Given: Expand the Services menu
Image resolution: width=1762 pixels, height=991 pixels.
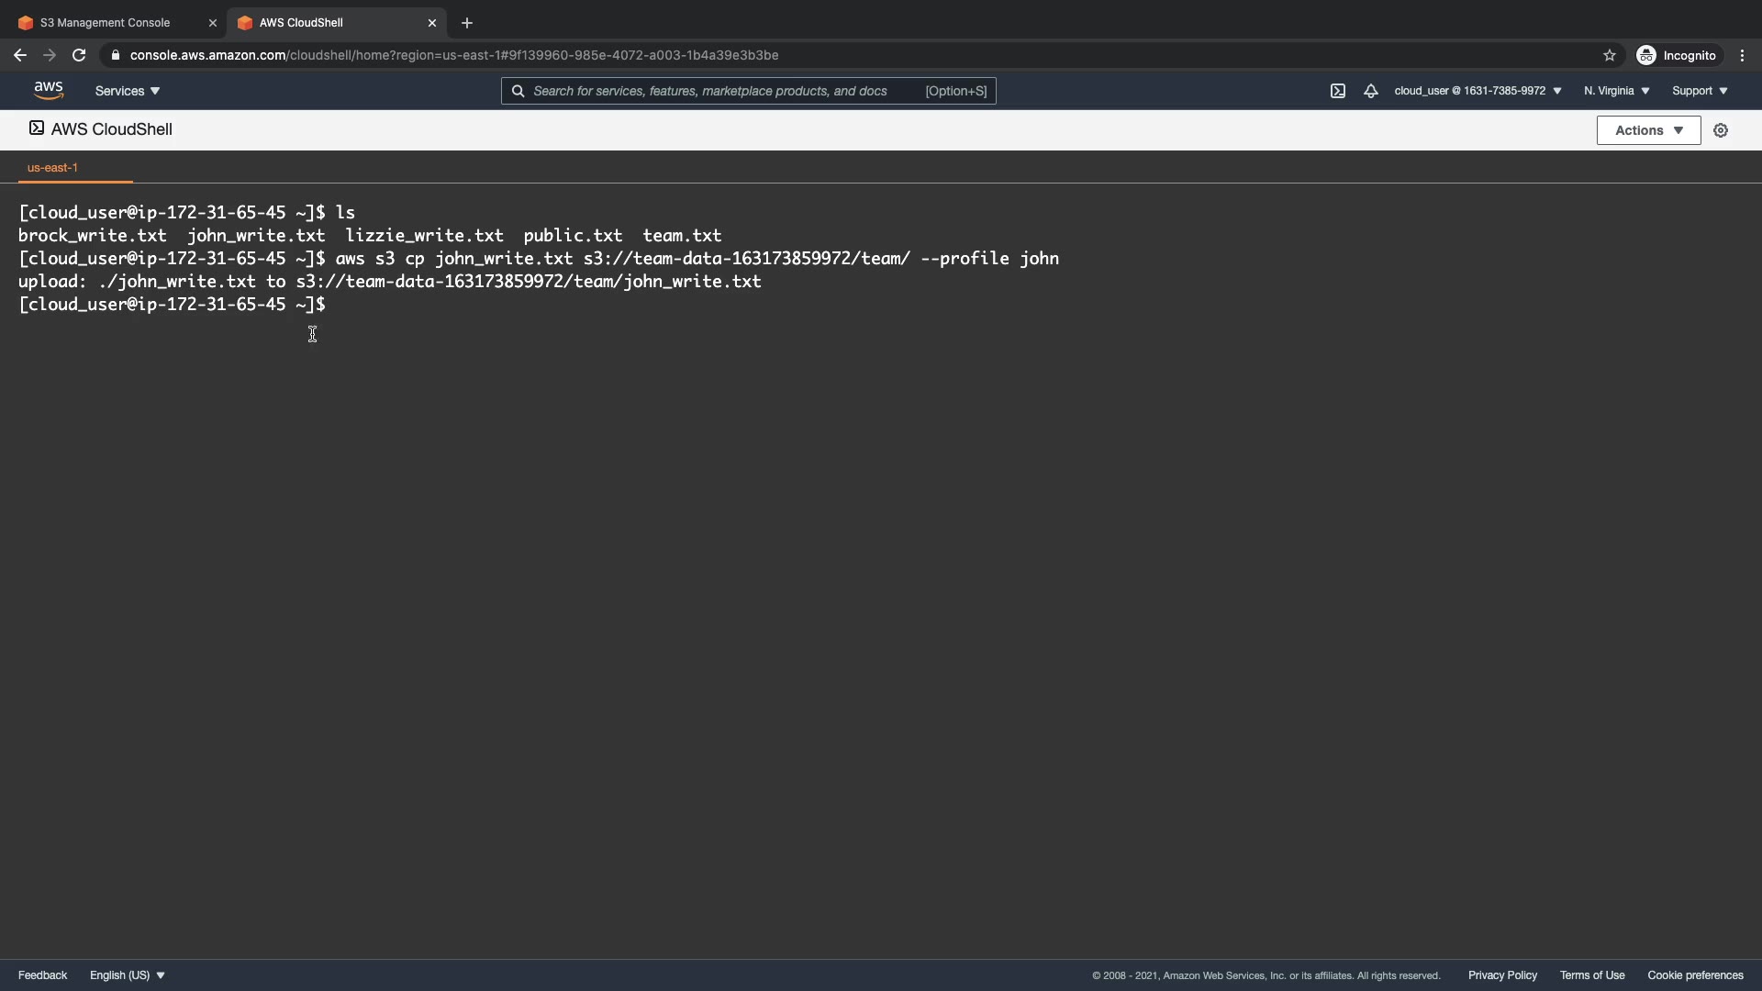Looking at the screenshot, I should [x=128, y=91].
